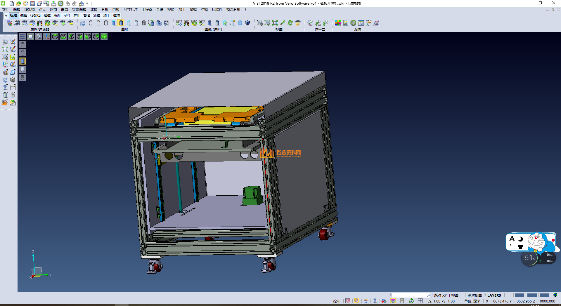Click the traffic light filter icon

tap(40, 23)
